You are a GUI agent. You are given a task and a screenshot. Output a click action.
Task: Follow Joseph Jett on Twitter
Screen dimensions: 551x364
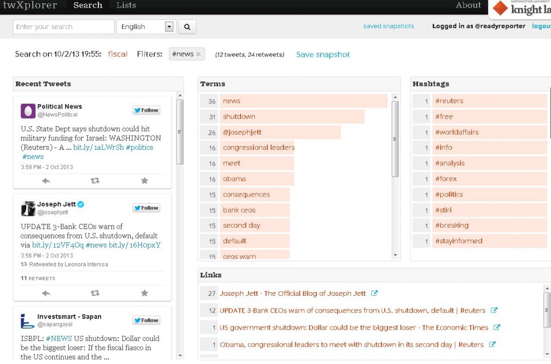[x=146, y=208]
